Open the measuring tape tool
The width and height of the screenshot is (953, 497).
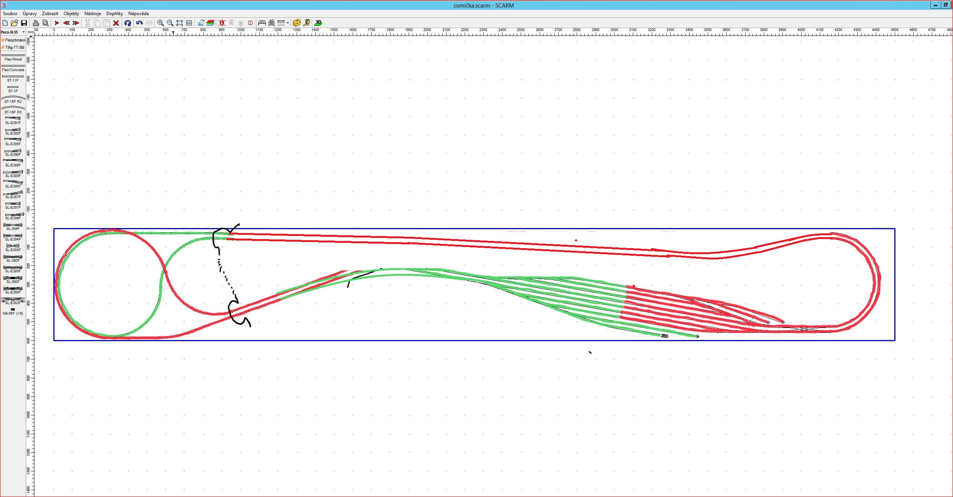pyautogui.click(x=307, y=23)
